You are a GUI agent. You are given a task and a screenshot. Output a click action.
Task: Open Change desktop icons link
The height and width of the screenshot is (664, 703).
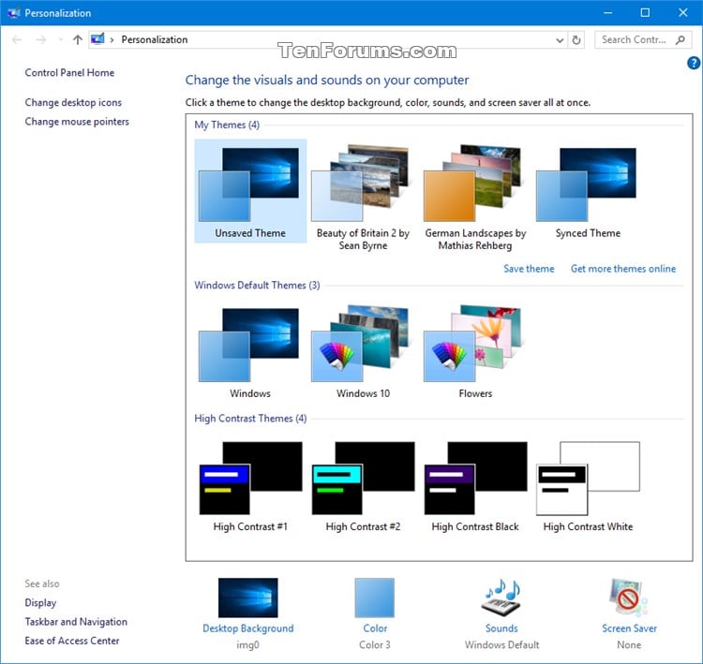point(73,103)
